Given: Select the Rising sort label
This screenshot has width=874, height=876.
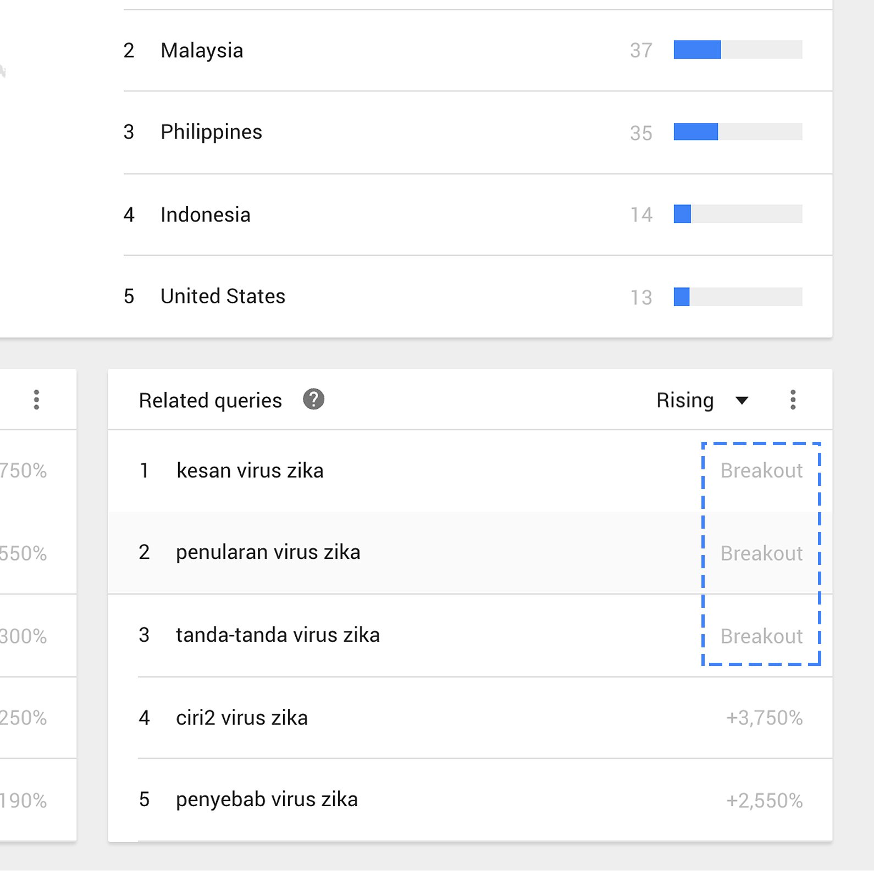Looking at the screenshot, I should 685,401.
